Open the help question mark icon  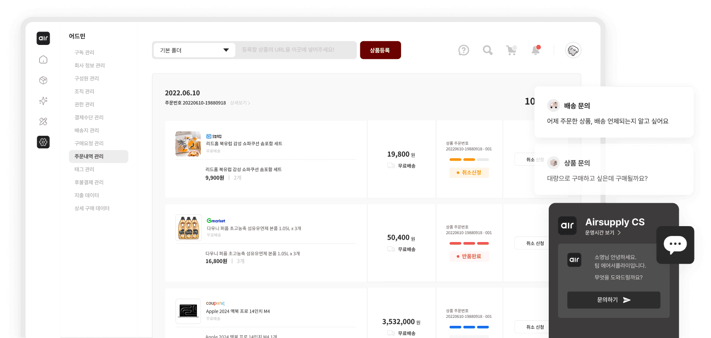(x=463, y=50)
